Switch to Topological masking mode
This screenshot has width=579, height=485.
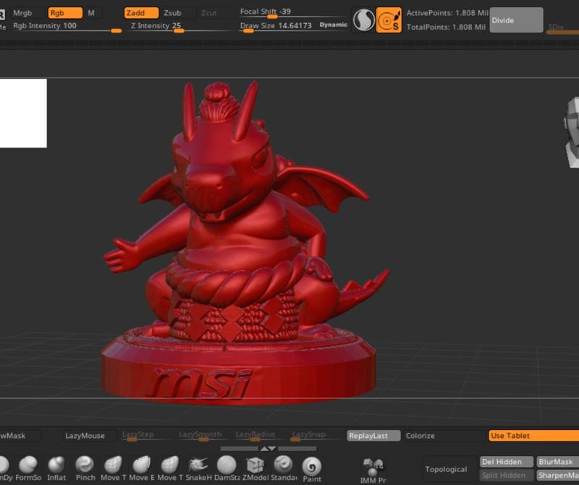(x=447, y=468)
